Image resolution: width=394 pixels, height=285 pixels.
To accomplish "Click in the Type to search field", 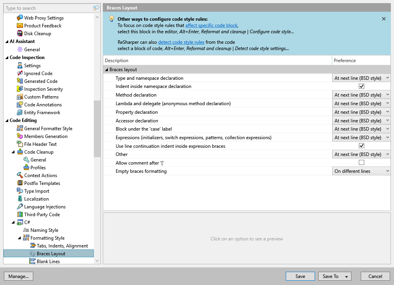I will (47, 8).
